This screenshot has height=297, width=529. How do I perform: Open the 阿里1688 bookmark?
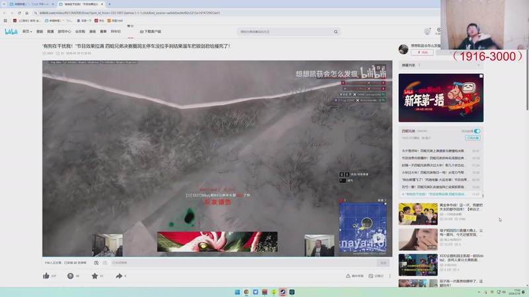115,20
